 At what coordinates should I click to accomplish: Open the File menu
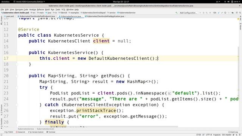2,9
